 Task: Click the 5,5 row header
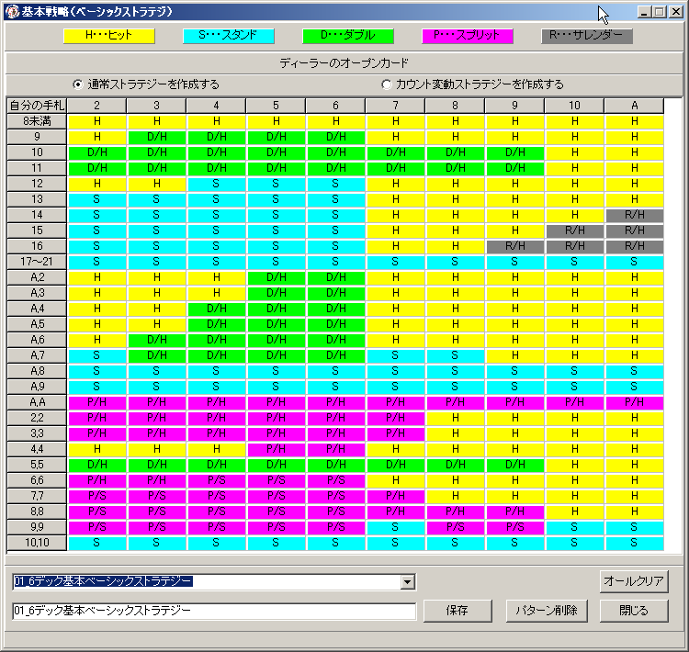coord(37,465)
